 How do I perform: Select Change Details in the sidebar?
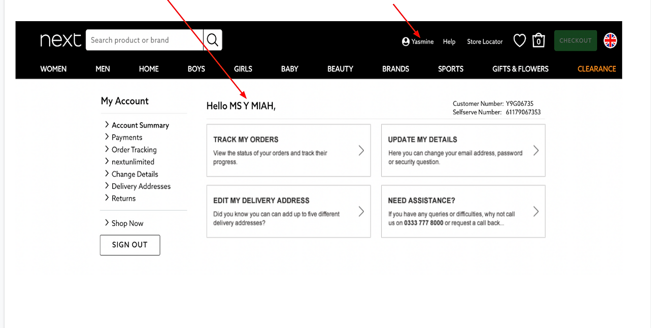135,174
